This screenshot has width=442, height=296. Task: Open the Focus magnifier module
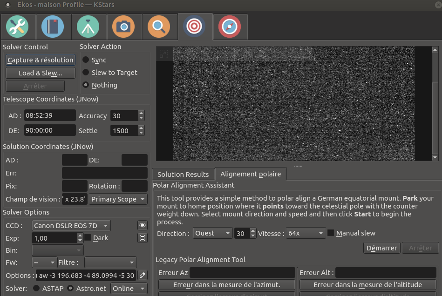coord(159,27)
